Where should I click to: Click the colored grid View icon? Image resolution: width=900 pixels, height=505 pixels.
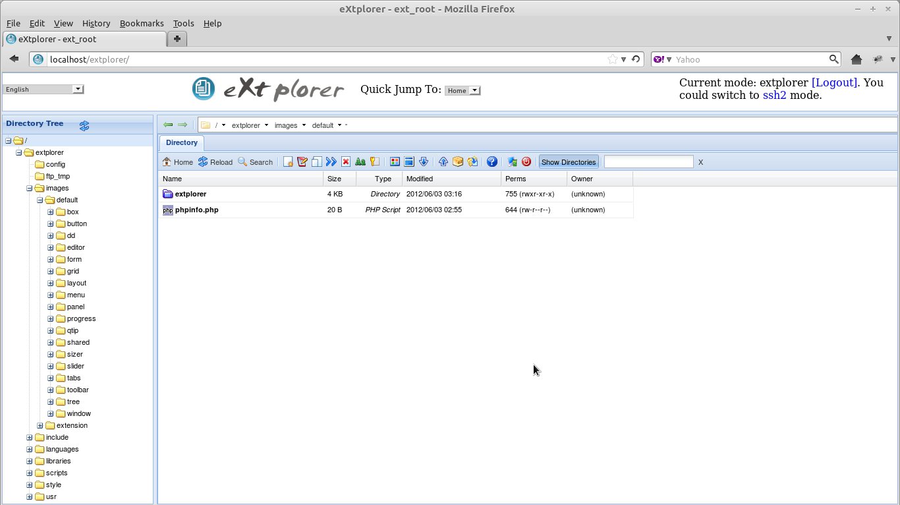pyautogui.click(x=395, y=162)
